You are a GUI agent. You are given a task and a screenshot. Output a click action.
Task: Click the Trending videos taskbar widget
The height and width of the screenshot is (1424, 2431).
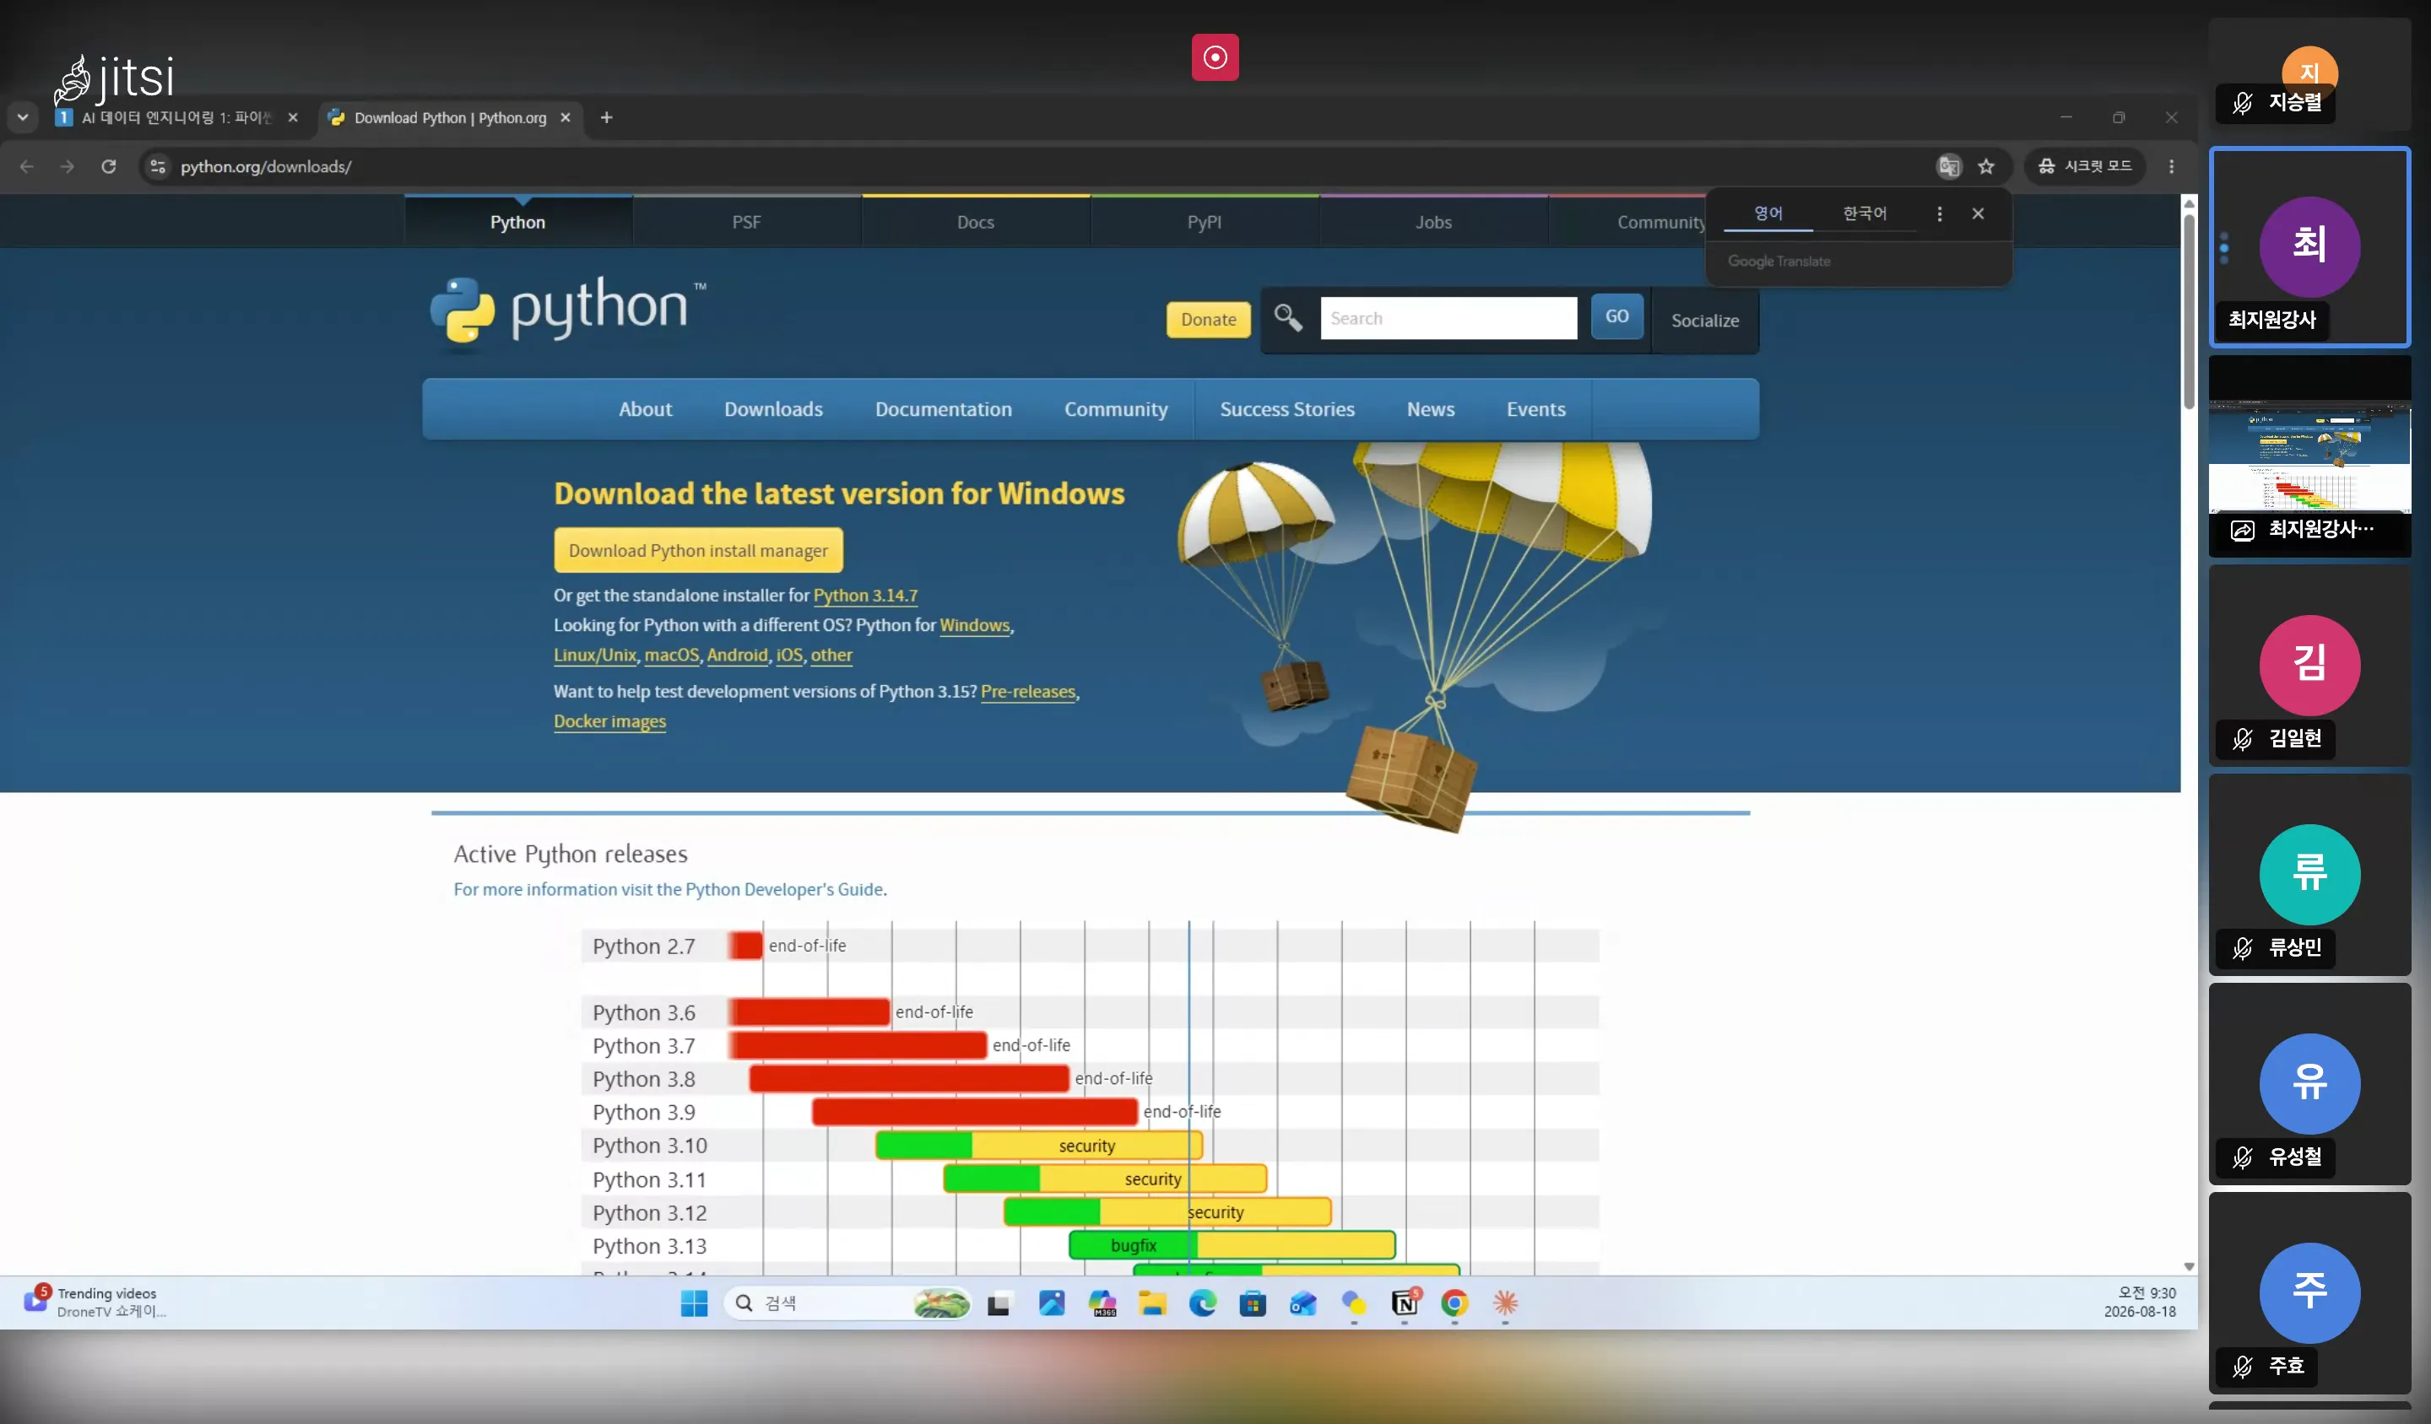[x=95, y=1303]
